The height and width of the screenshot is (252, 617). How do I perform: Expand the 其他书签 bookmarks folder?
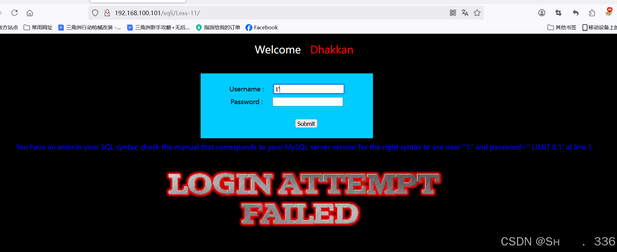pyautogui.click(x=562, y=27)
